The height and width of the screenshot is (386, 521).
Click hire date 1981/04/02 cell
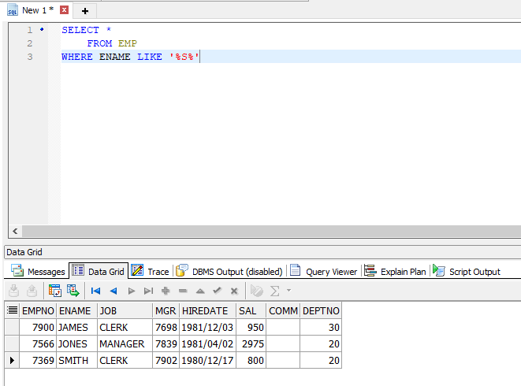click(207, 343)
